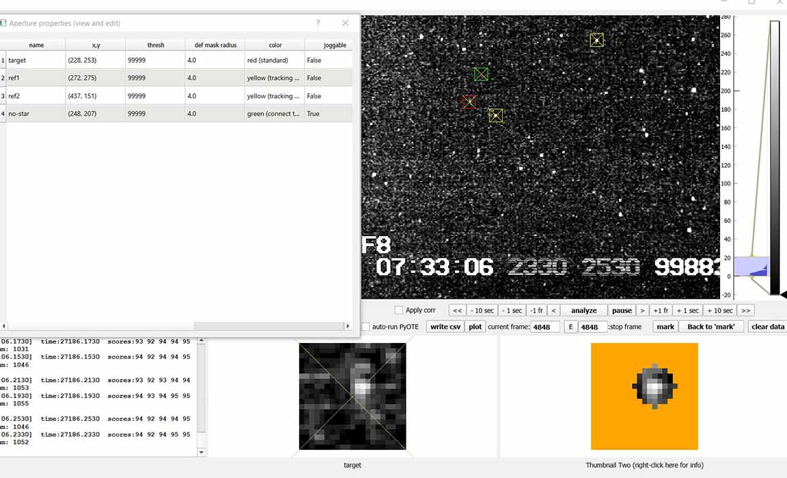
Task: Click the 'def mask radius' column header
Action: coord(215,45)
